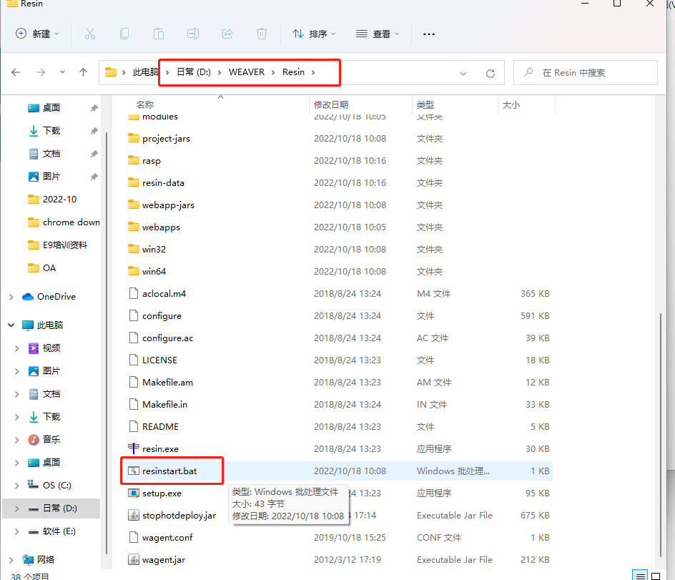Click the Rename icon in toolbar
The height and width of the screenshot is (580, 675).
193,34
